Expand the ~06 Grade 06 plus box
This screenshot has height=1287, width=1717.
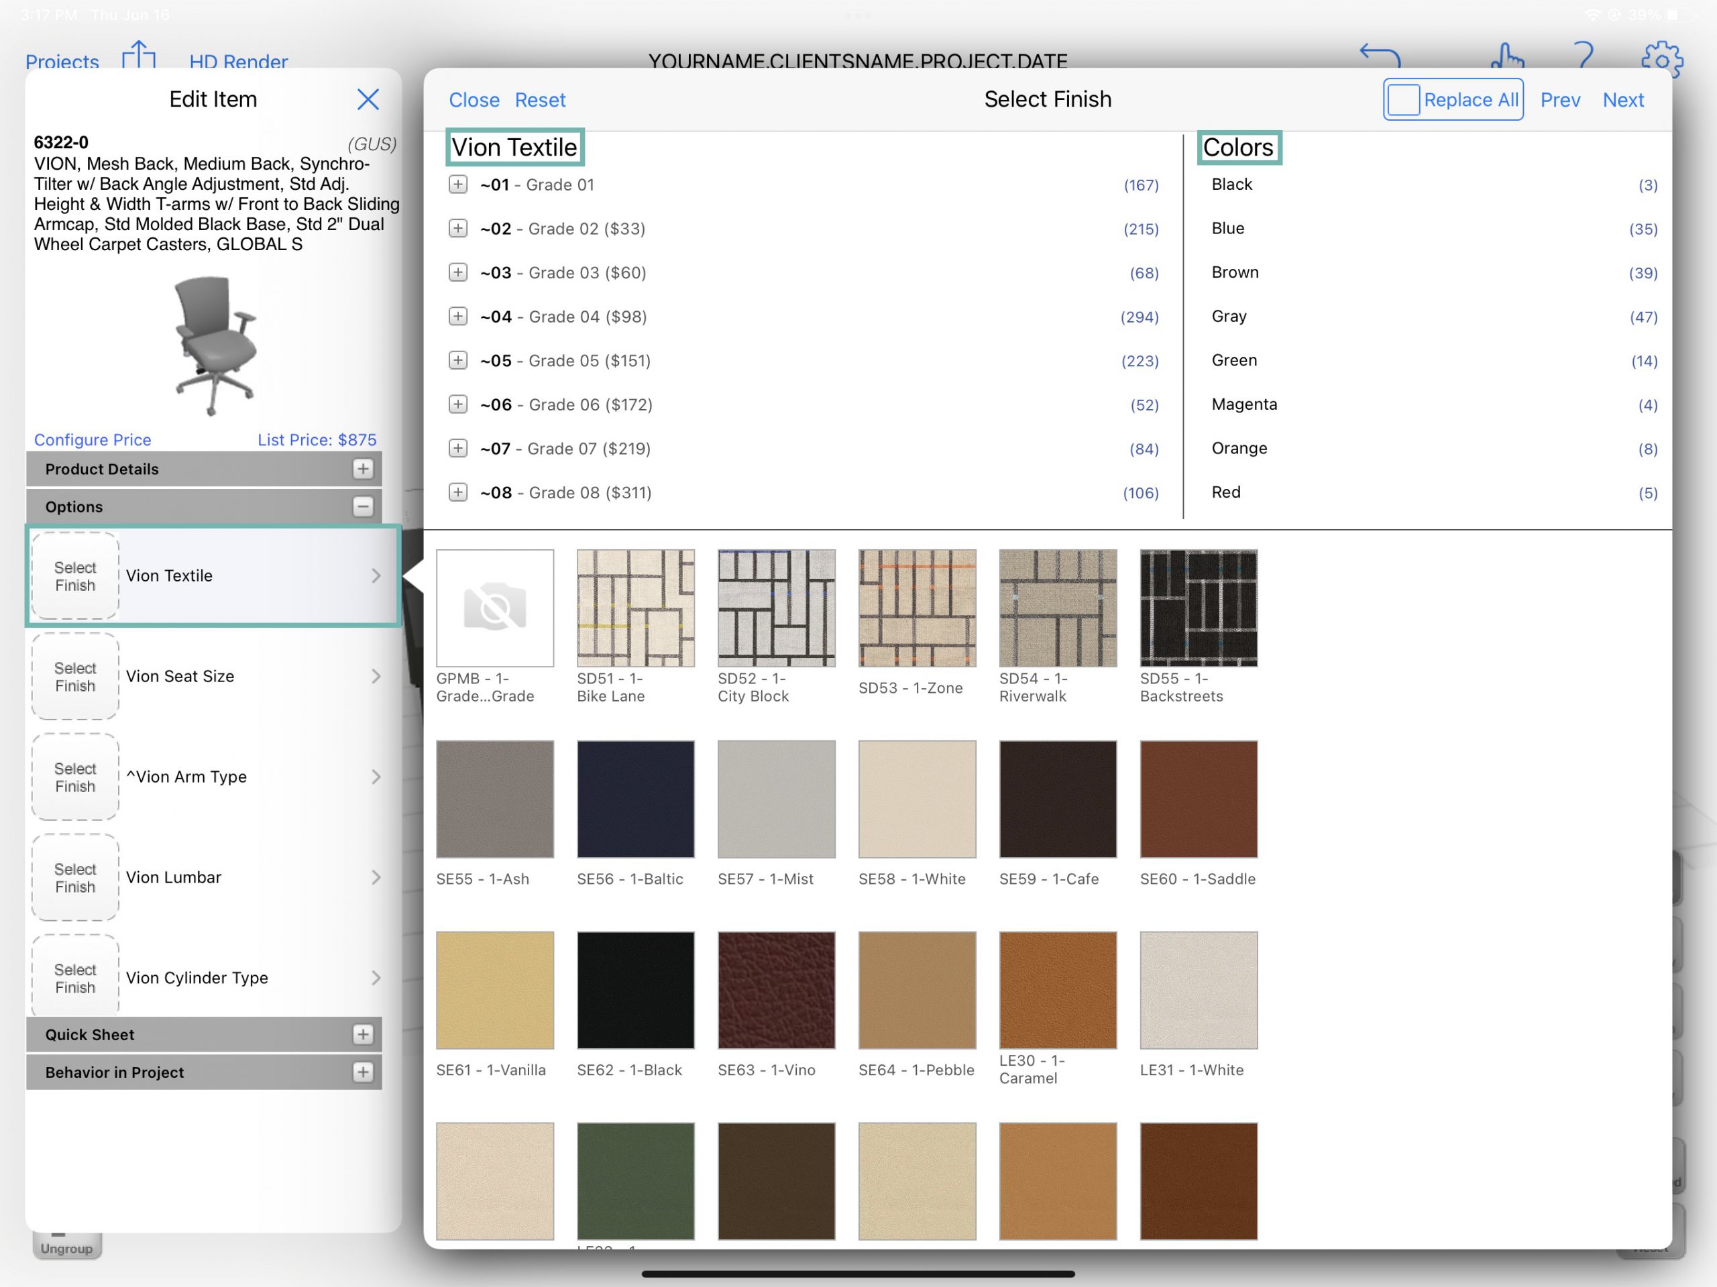458,404
